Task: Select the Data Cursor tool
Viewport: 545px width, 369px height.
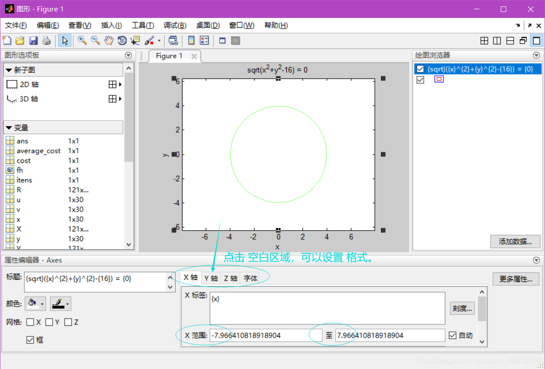Action: [x=135, y=41]
